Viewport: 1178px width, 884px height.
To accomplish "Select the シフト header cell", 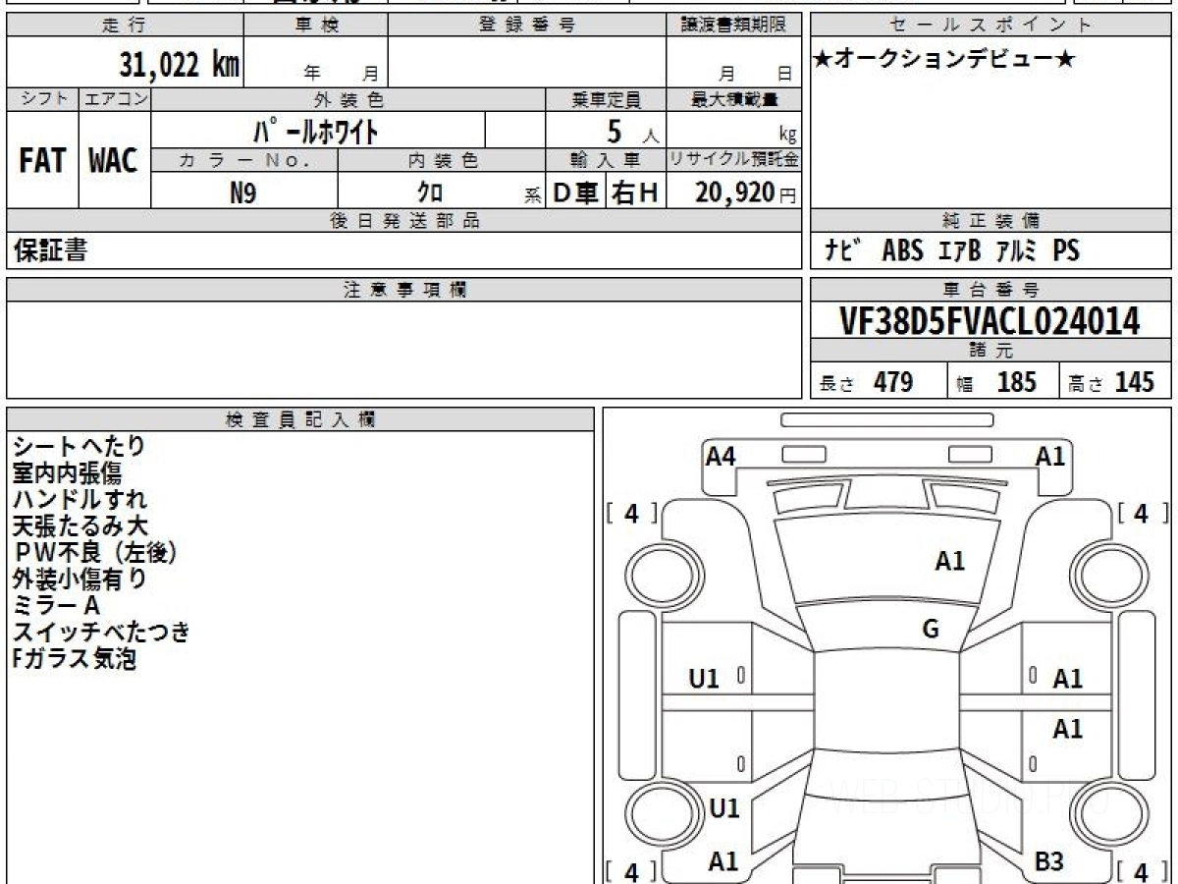I will point(42,99).
